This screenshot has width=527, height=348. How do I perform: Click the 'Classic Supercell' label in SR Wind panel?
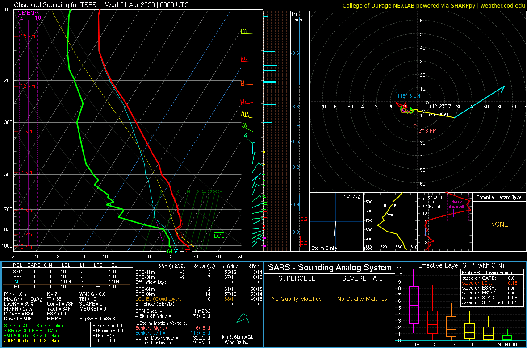[457, 204]
